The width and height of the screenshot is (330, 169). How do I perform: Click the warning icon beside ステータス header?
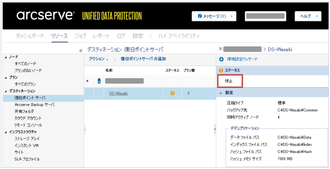[x=221, y=70]
